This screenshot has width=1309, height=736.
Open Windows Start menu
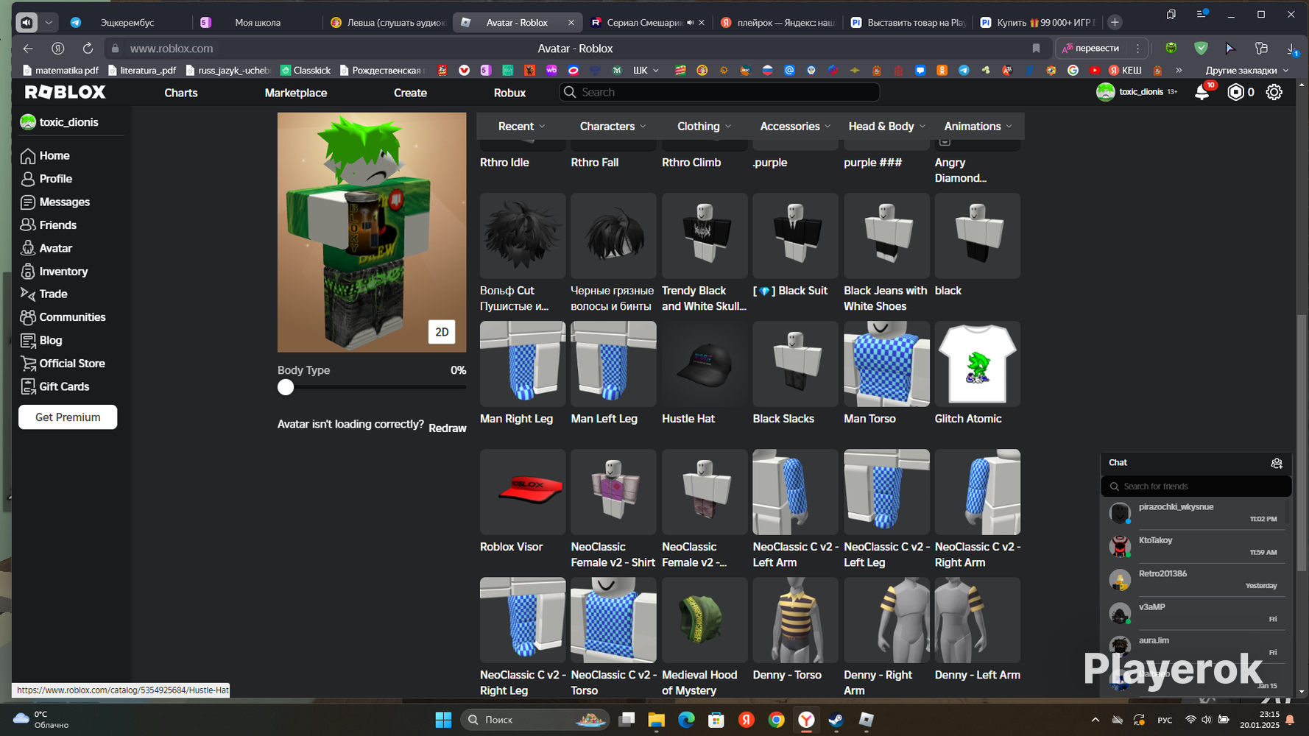tap(443, 720)
